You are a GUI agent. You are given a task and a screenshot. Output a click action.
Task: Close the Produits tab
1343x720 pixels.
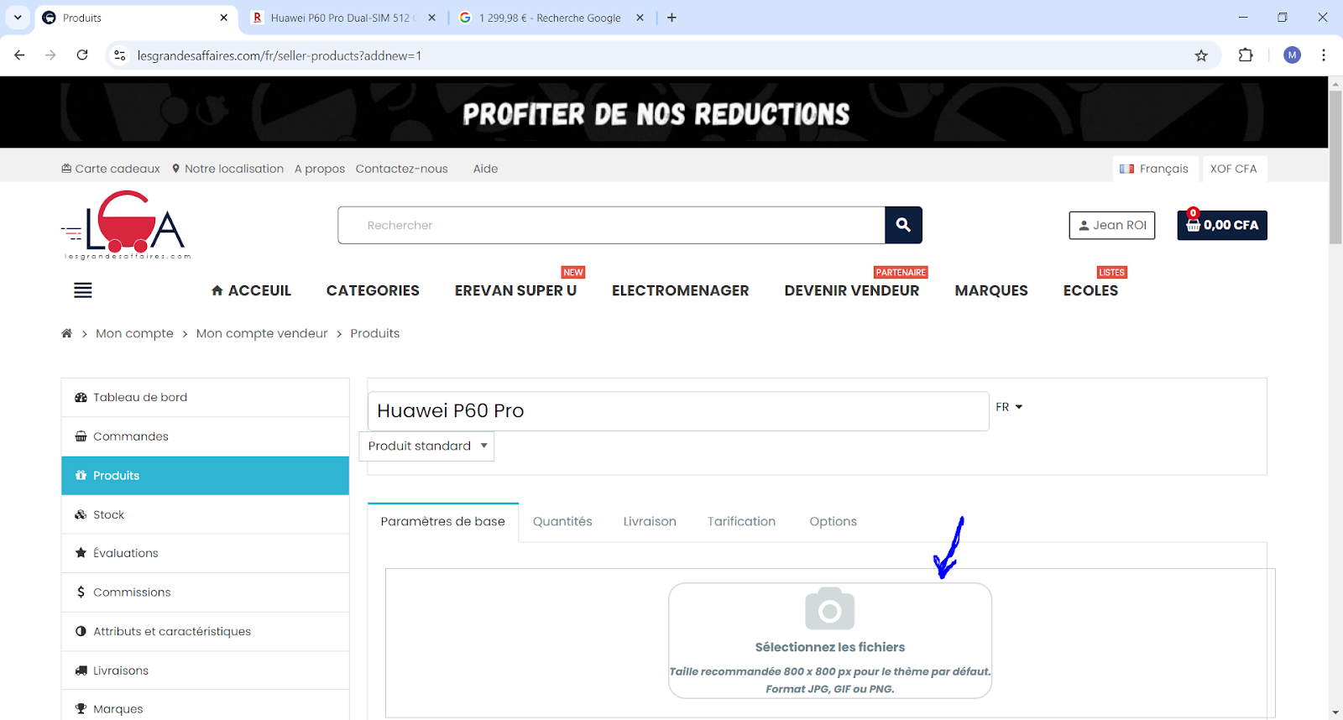click(x=223, y=18)
